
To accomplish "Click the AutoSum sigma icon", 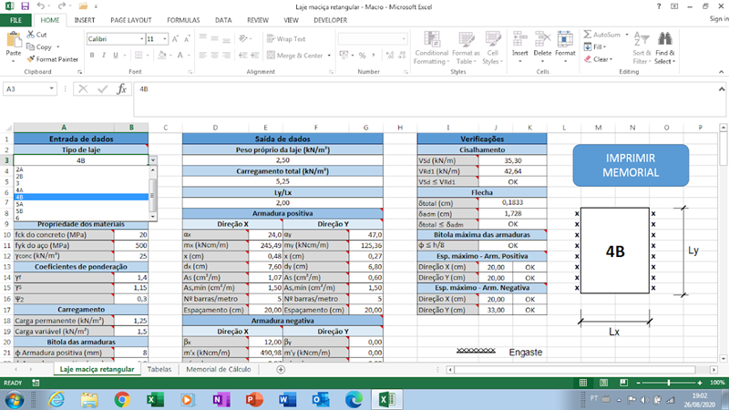I will coord(588,35).
